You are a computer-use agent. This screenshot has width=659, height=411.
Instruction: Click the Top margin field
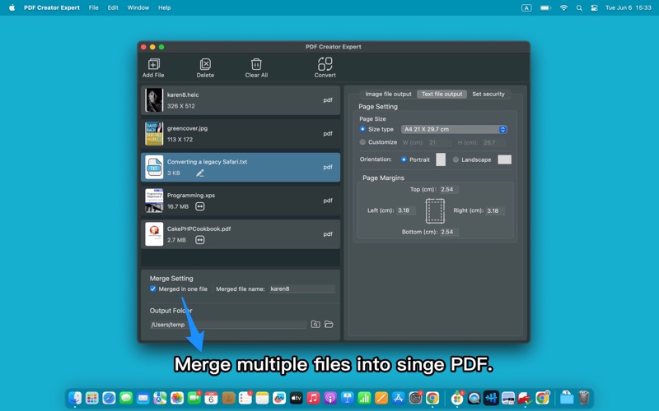[x=449, y=189]
